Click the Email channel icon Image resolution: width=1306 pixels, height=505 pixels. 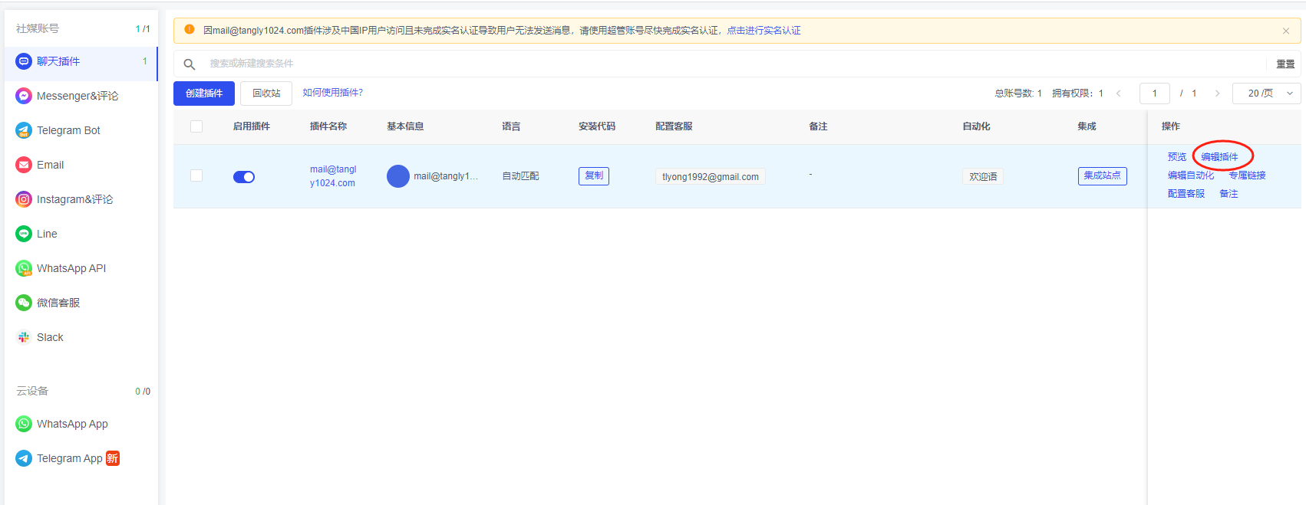(24, 165)
